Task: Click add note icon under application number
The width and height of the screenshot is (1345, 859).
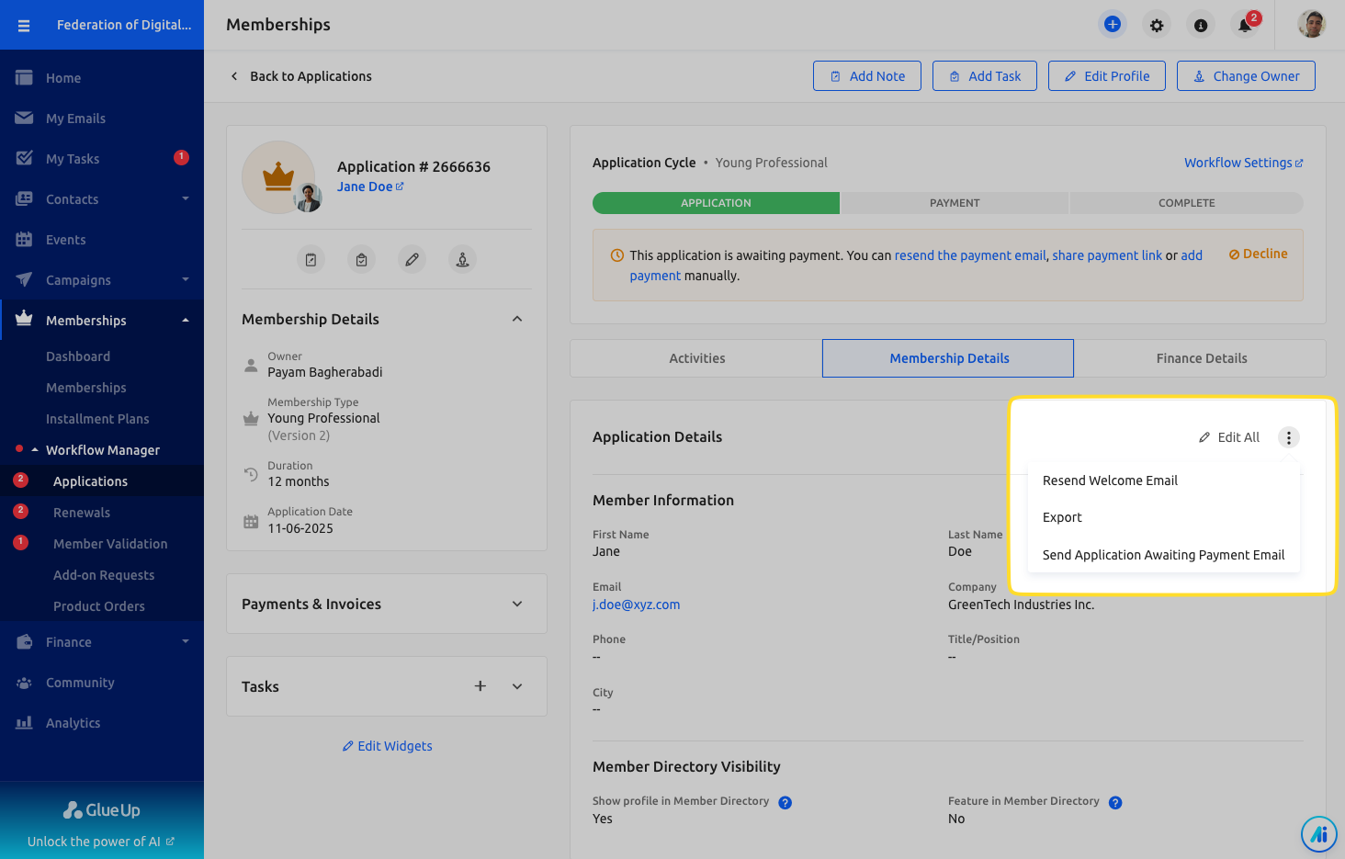Action: coord(311,260)
